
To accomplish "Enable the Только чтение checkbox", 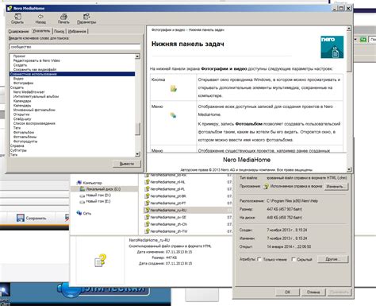I will click(x=259, y=259).
